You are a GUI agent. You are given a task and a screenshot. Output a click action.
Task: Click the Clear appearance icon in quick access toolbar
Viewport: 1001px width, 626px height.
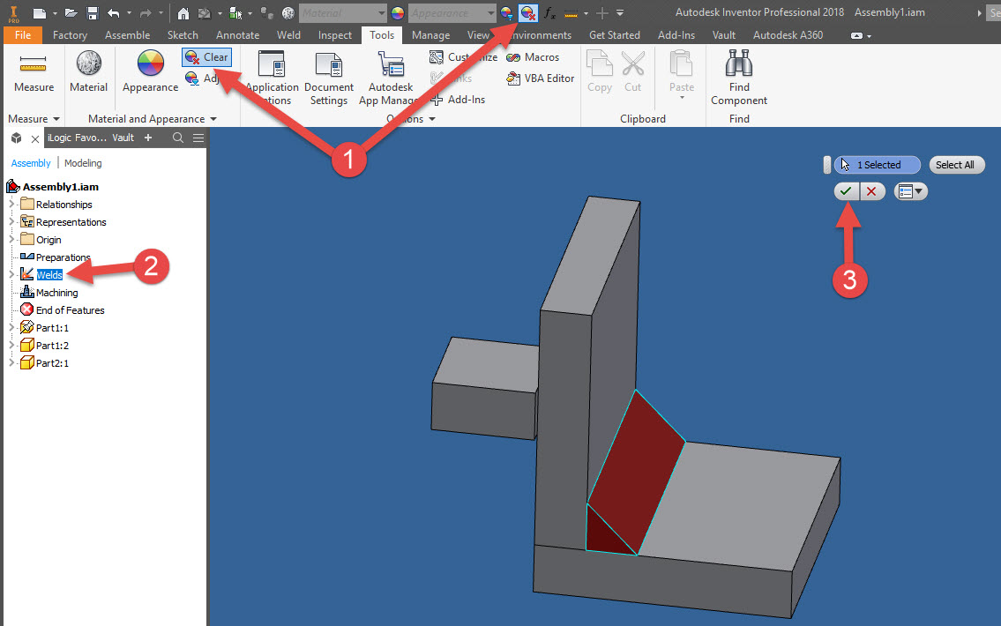528,12
